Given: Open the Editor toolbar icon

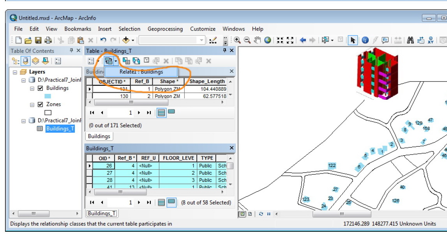Looking at the screenshot, I should (x=213, y=40).
